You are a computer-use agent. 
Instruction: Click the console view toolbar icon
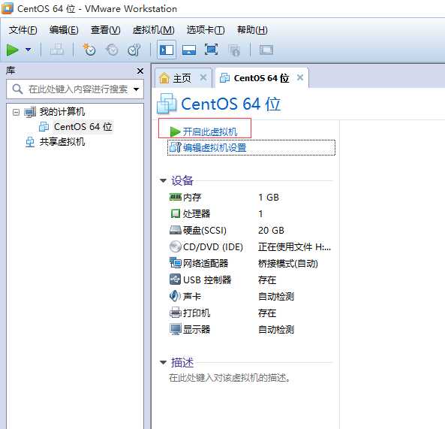[266, 50]
